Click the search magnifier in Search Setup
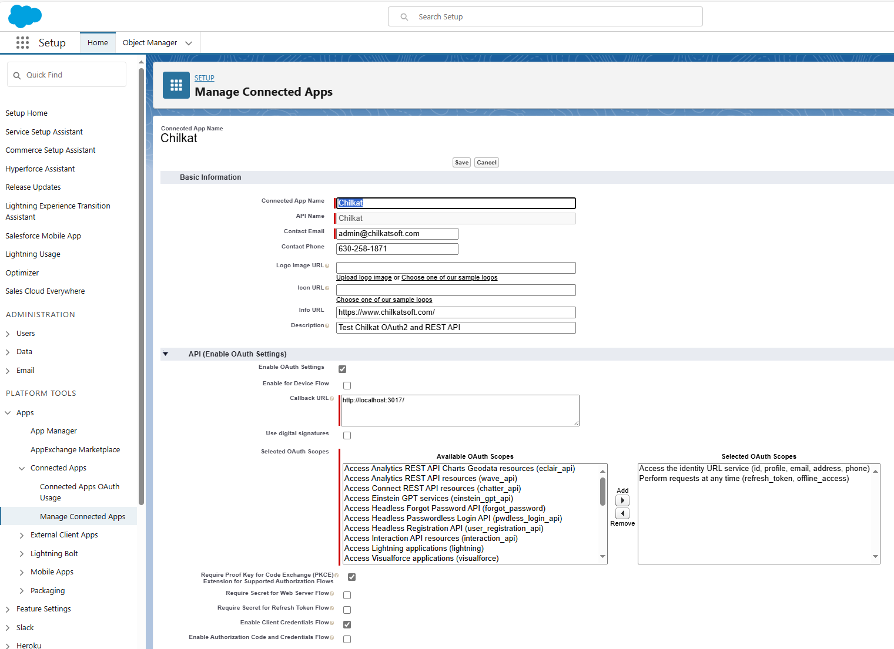The image size is (894, 649). [404, 17]
